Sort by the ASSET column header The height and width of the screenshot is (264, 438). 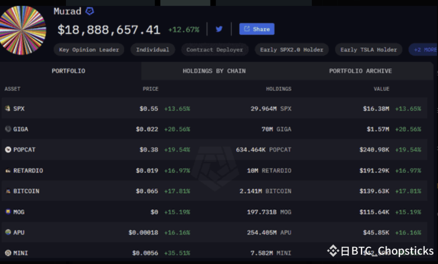(12, 89)
